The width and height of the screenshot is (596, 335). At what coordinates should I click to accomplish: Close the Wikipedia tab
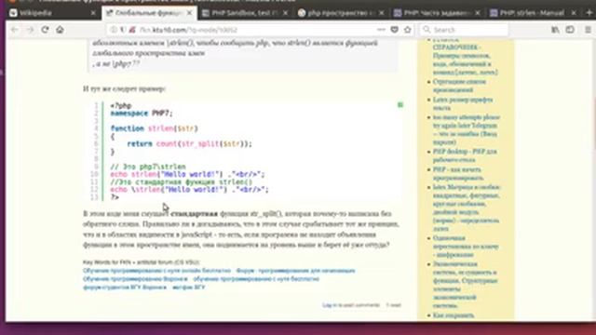click(x=93, y=13)
